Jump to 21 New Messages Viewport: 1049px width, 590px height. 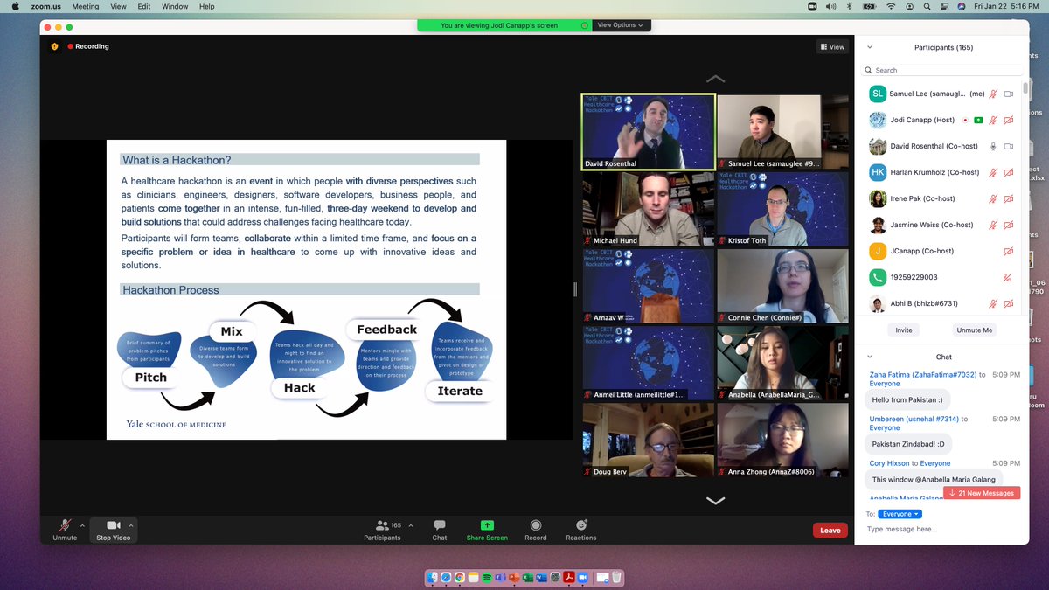[x=982, y=493]
